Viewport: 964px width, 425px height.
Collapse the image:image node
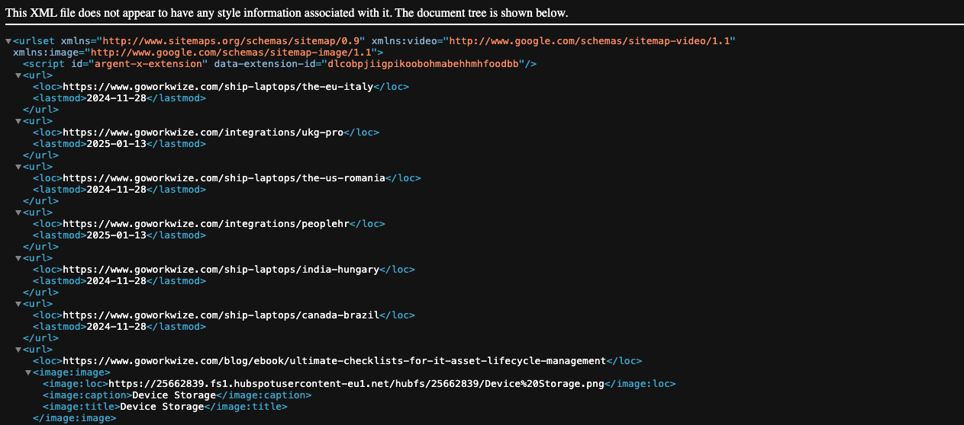[x=28, y=372]
